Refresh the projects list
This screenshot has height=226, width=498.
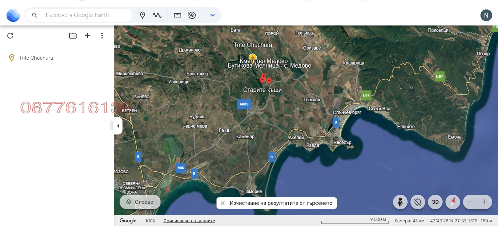click(10, 35)
